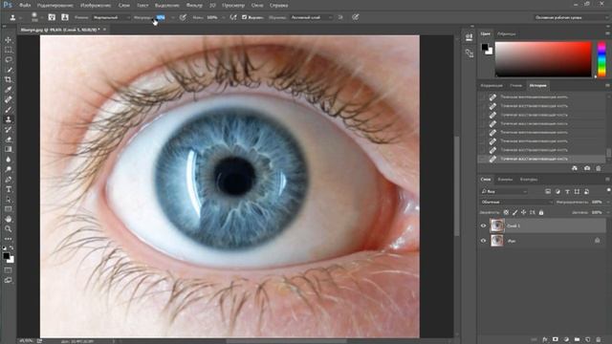Select the Clone Stamp tool
Viewport: 612px width, 344px height.
pyautogui.click(x=9, y=119)
